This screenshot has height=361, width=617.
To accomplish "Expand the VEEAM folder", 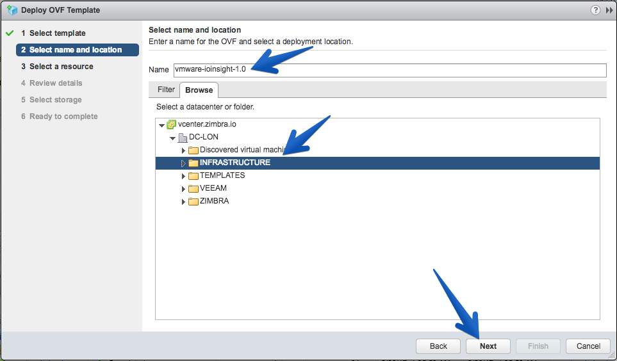I will 183,189.
